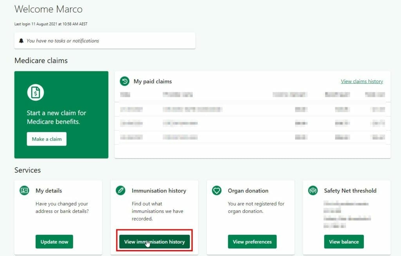401x256 pixels.
Task: Click the dollar document icon on the claim card
Action: click(x=35, y=92)
